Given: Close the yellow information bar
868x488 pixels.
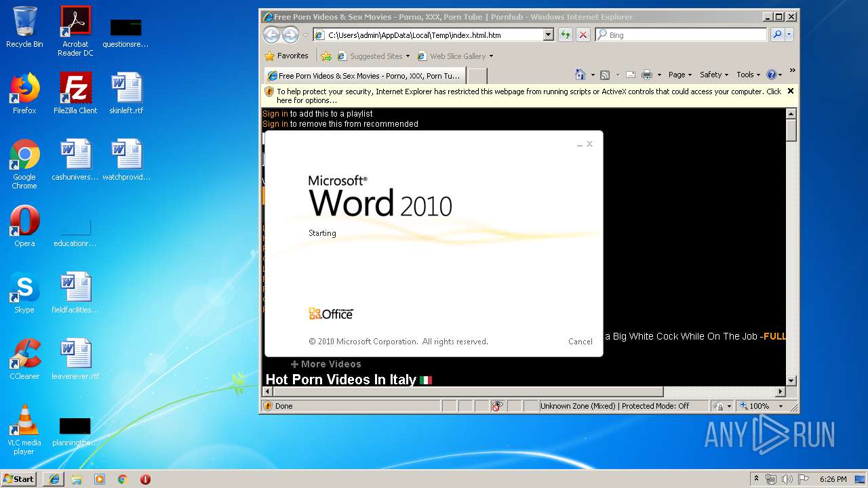Looking at the screenshot, I should (x=790, y=91).
